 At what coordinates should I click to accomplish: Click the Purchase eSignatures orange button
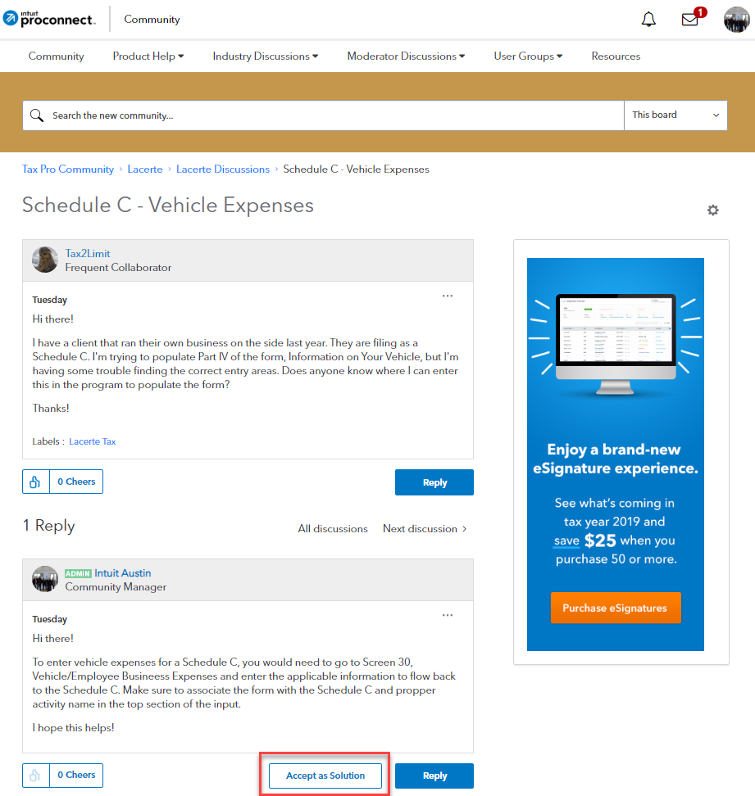[x=615, y=608]
